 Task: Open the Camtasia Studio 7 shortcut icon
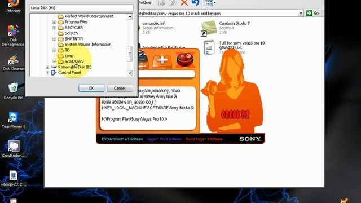(x=209, y=28)
